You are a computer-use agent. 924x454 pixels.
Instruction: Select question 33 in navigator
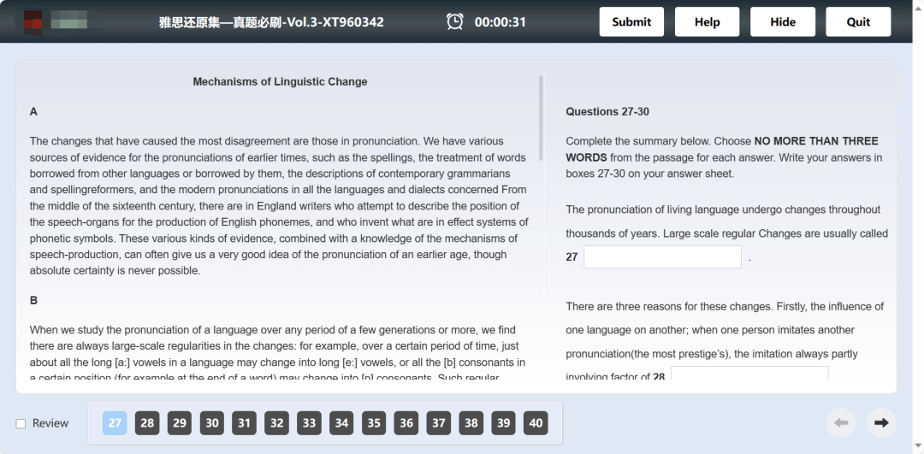coord(310,422)
